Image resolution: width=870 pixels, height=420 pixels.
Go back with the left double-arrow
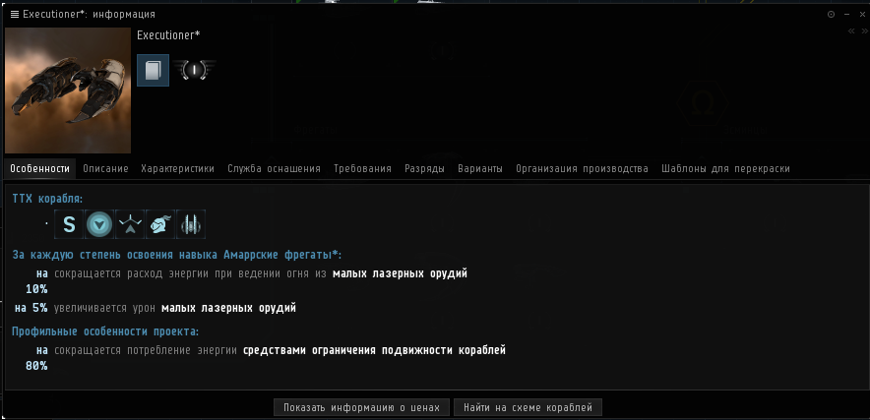(x=851, y=31)
